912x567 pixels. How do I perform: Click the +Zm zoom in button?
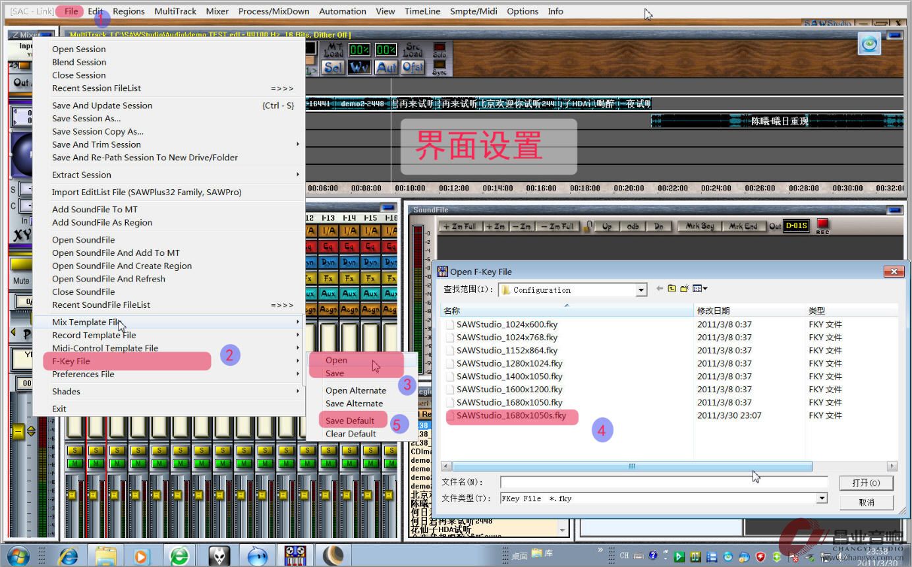[x=496, y=226]
